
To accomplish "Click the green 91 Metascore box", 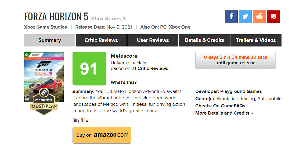I will click(x=89, y=69).
